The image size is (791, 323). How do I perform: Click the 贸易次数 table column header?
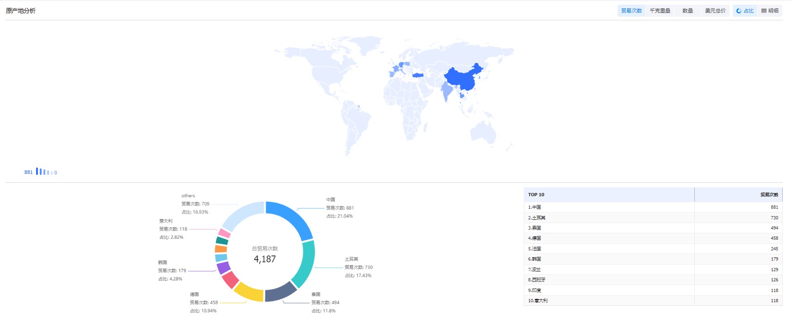click(769, 195)
